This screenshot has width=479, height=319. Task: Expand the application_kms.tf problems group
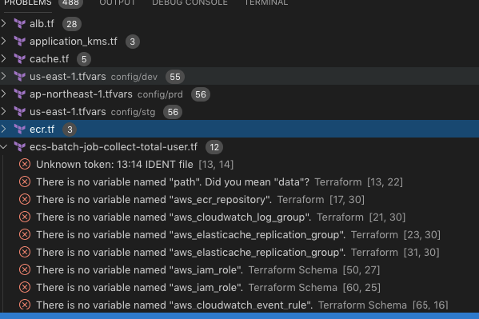click(4, 42)
